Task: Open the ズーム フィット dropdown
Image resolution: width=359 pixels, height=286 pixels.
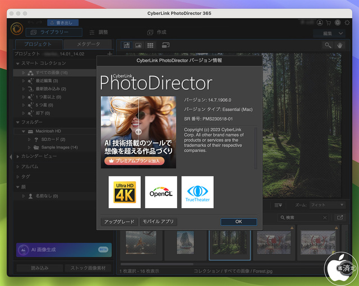Action: coord(327,205)
